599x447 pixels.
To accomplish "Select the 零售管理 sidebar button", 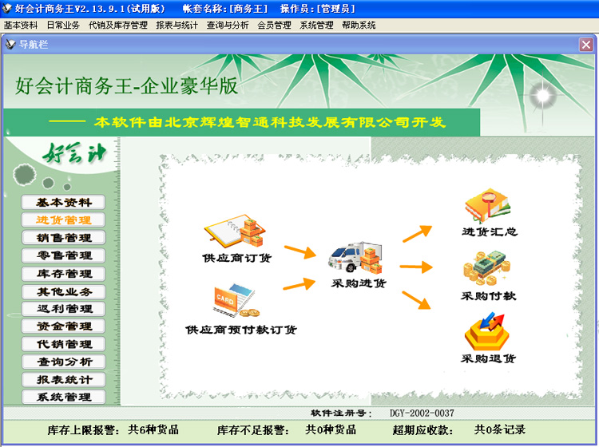I will click(63, 255).
